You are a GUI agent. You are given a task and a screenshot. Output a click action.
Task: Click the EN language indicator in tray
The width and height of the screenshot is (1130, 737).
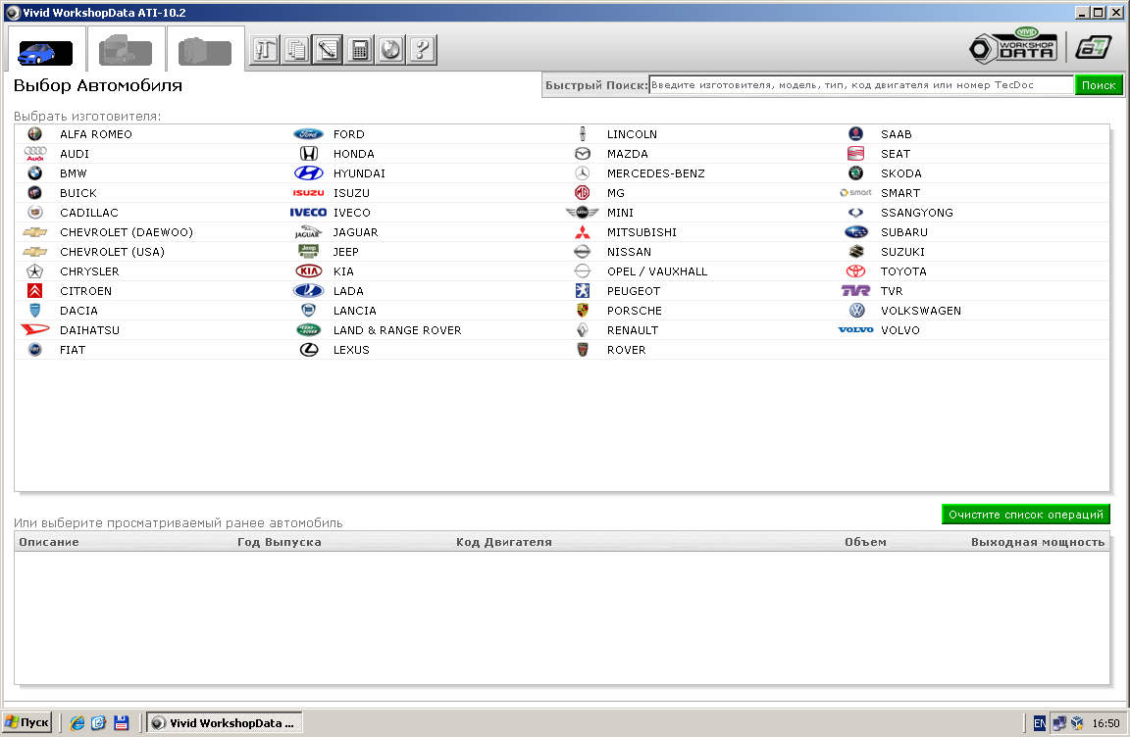(x=1039, y=723)
